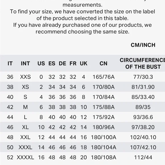165x165 pixels.
Task: Click the 77/30.3 bust measurement
Action: click(x=143, y=77)
